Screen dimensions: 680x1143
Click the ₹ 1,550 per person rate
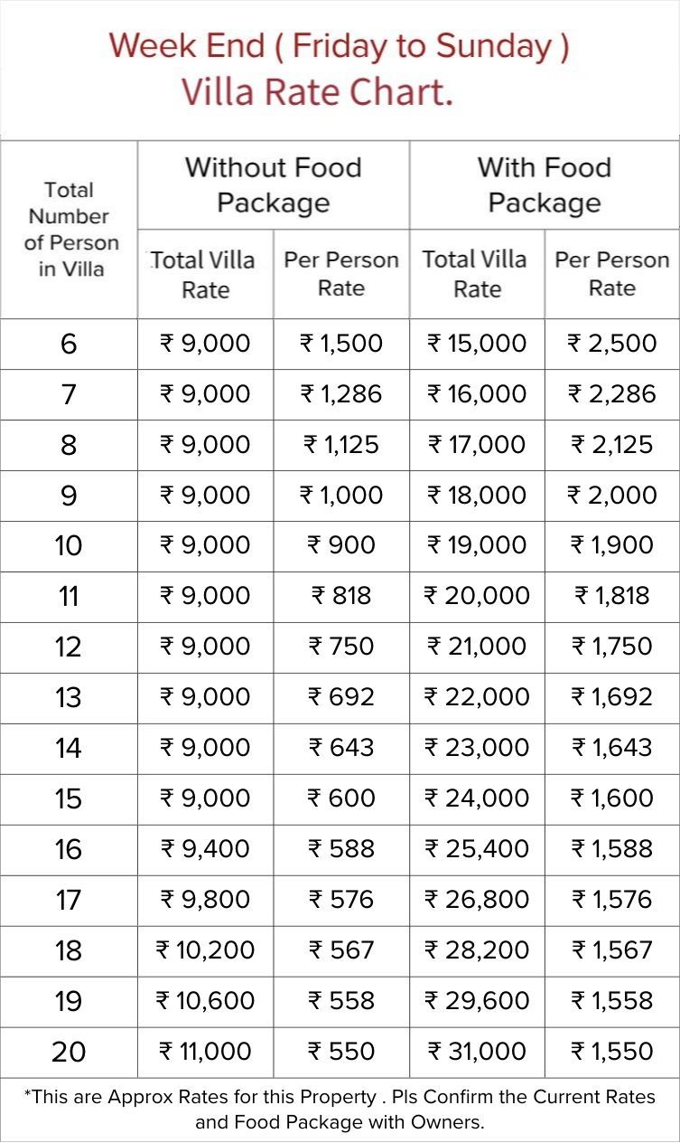[612, 1052]
